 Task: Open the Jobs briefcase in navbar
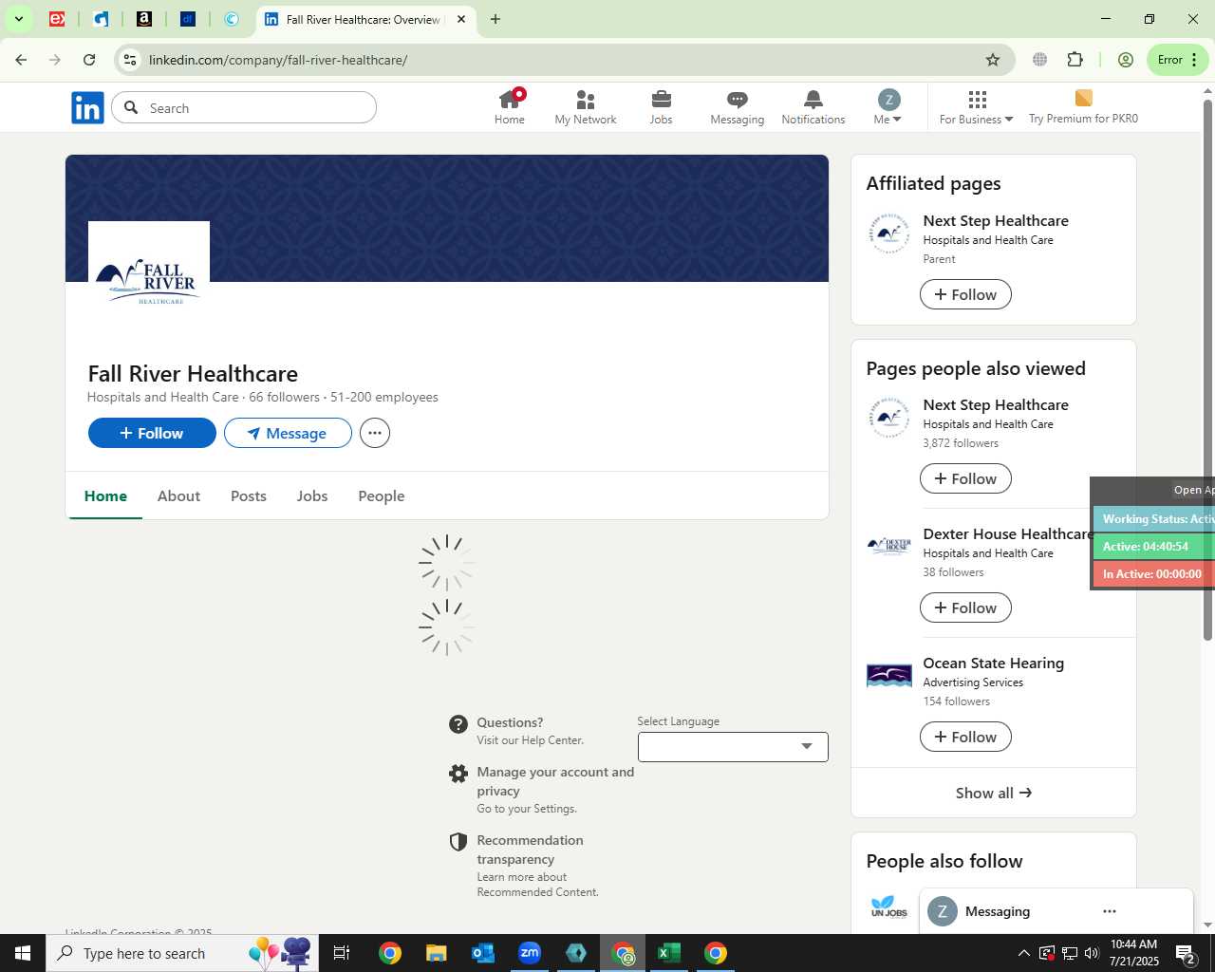[x=662, y=107]
